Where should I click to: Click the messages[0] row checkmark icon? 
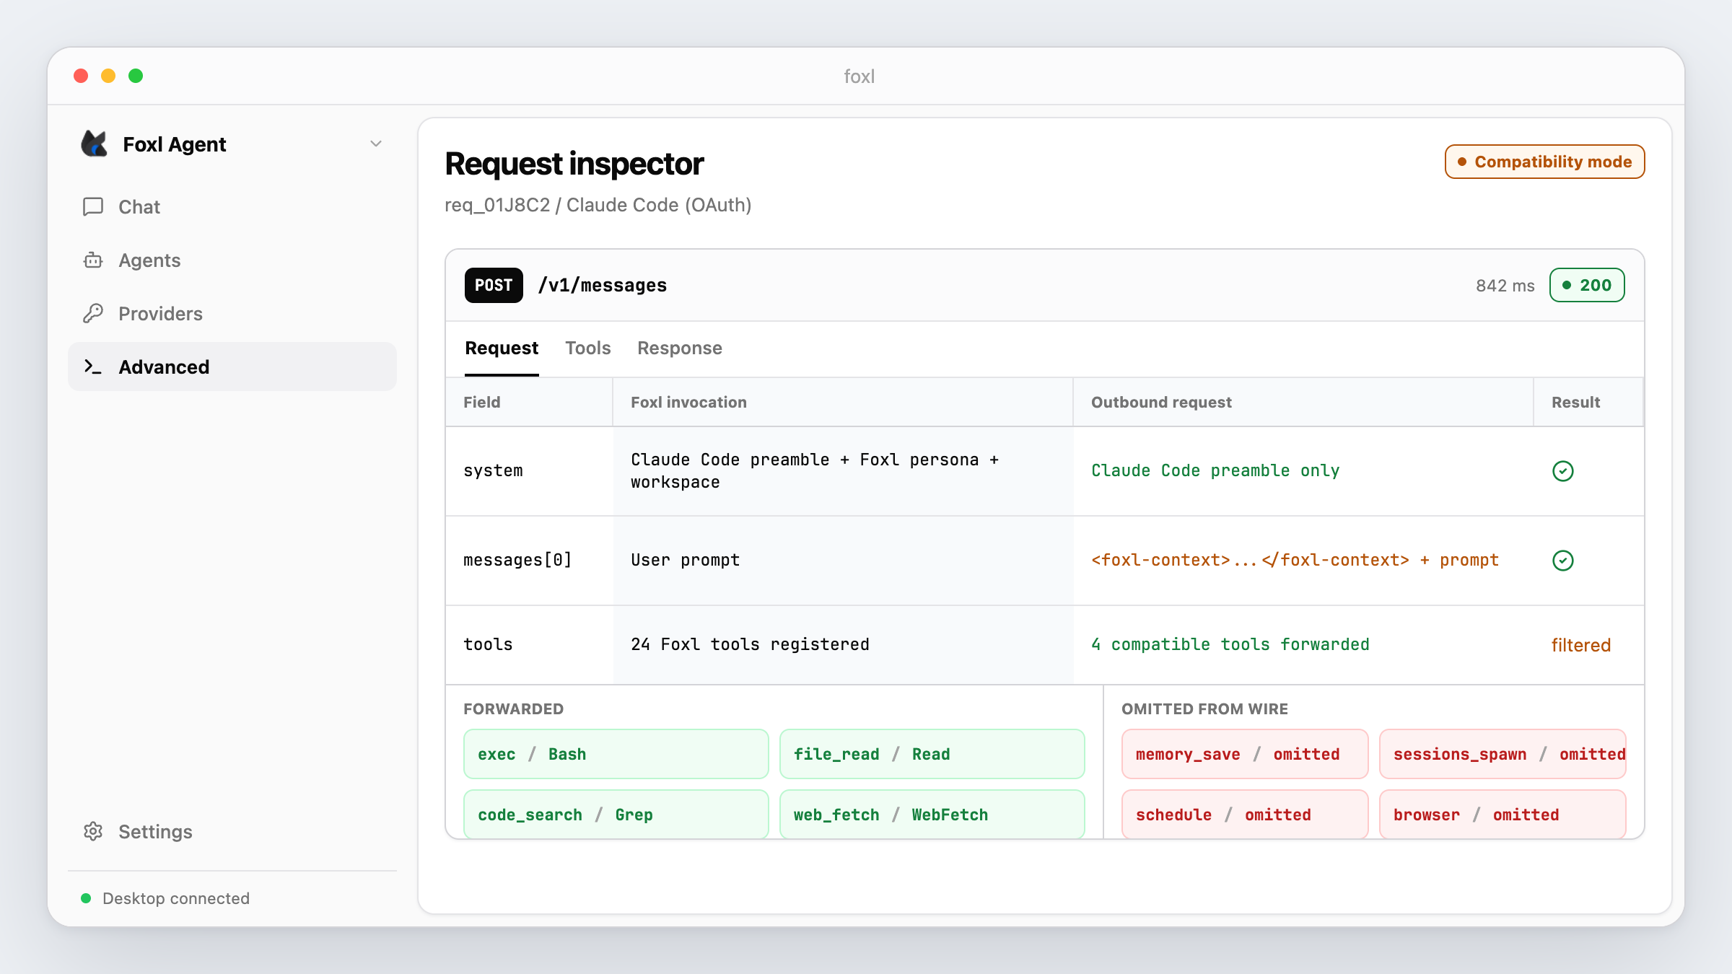[x=1563, y=561]
